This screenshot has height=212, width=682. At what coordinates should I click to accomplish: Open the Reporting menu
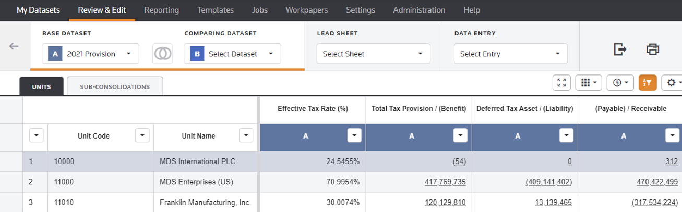(x=161, y=10)
